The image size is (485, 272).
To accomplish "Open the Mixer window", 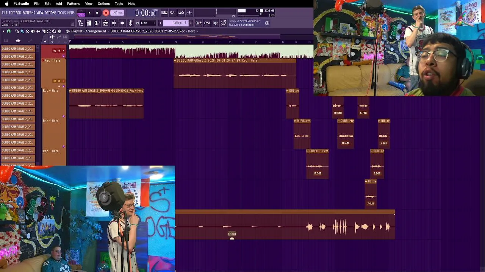I will click(x=114, y=23).
